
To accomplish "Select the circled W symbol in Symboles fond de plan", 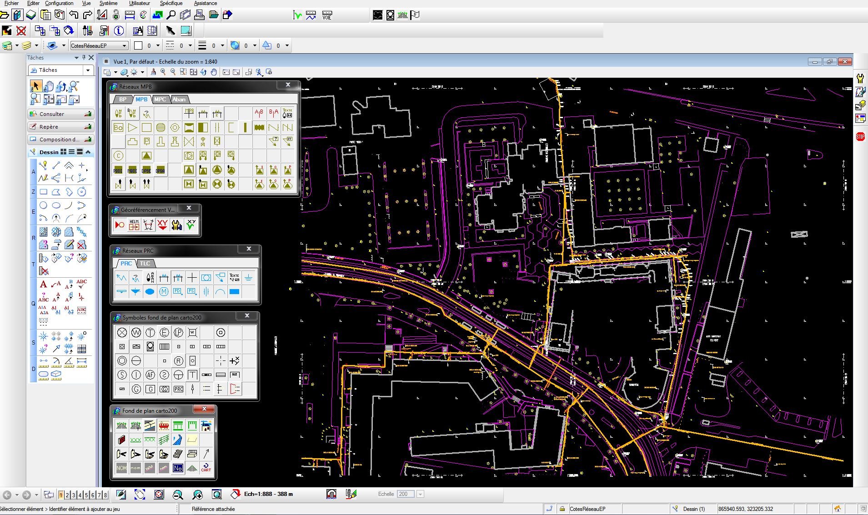I will point(136,333).
